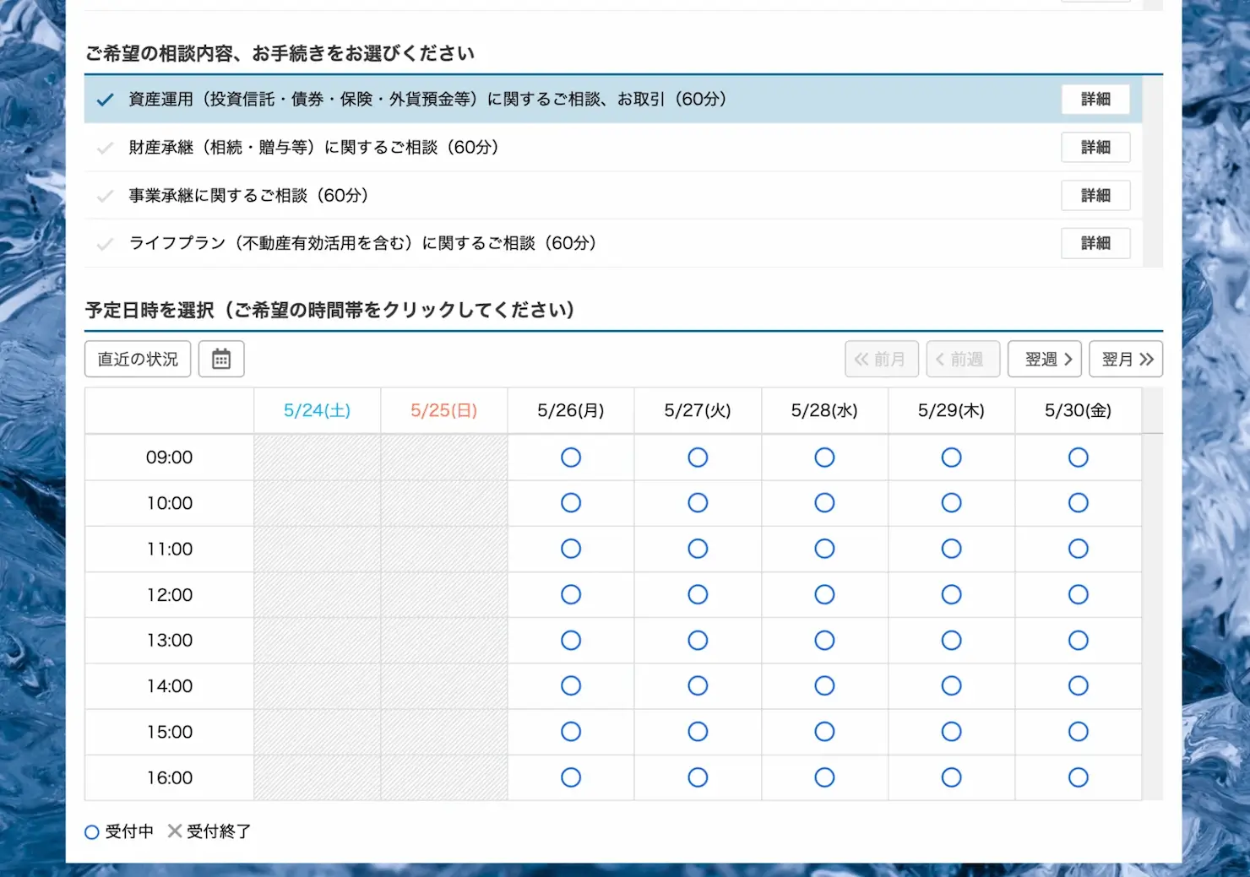Choose the 11:00 slot on 5/29(木)
This screenshot has width=1250, height=877.
(951, 549)
